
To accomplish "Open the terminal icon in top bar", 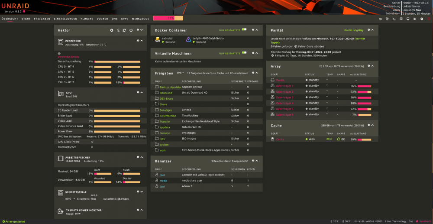I will coord(394,19).
